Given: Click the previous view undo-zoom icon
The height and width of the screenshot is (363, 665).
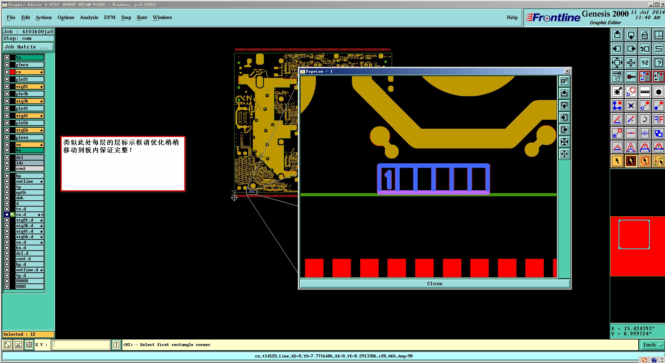Looking at the screenshot, I should coord(645,49).
